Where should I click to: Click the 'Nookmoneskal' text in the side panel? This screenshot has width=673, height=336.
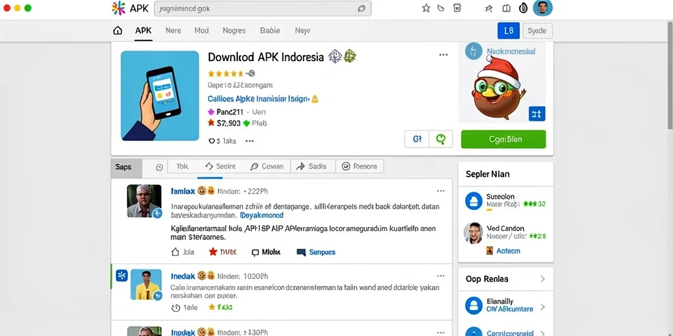click(x=511, y=51)
